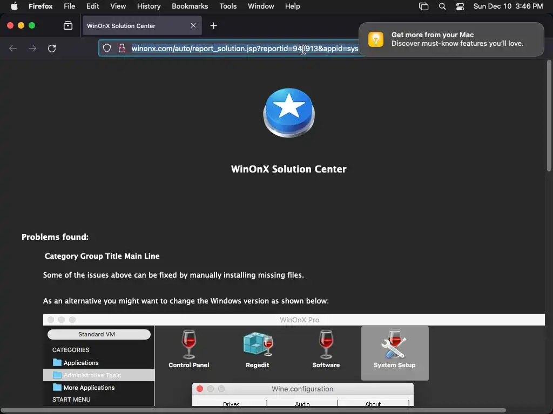Click the change Windows version sentence
This screenshot has height=414, width=553.
coord(186,301)
